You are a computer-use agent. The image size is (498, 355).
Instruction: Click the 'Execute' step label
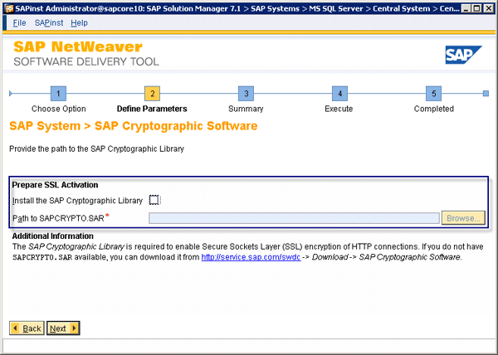coord(339,109)
